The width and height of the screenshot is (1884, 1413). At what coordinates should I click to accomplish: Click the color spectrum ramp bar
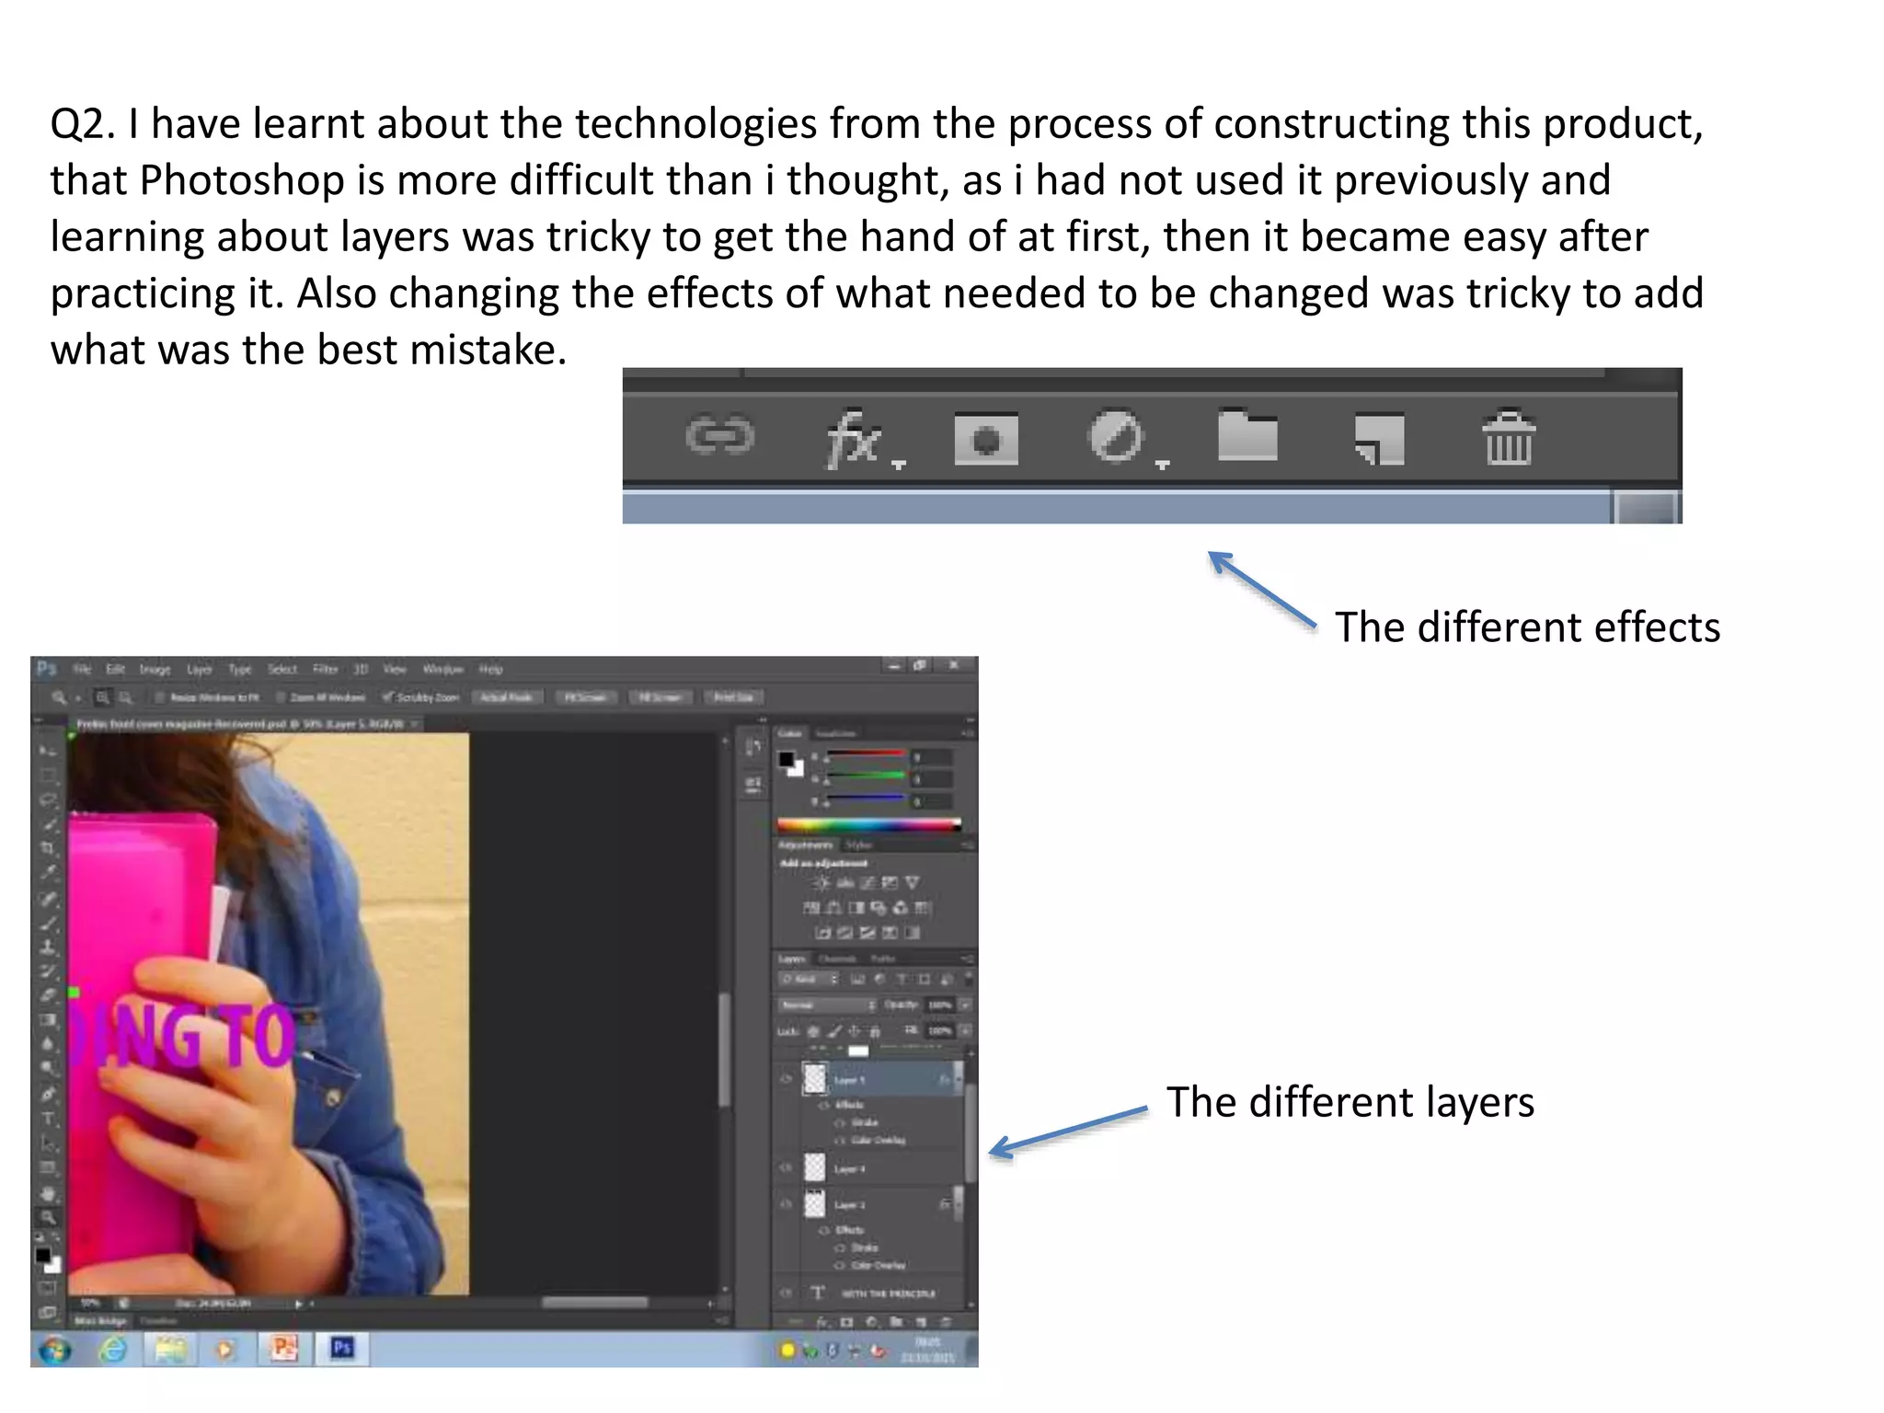[x=868, y=824]
